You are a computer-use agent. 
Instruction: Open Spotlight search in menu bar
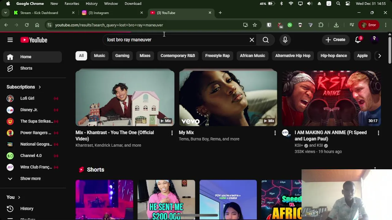(338, 4)
